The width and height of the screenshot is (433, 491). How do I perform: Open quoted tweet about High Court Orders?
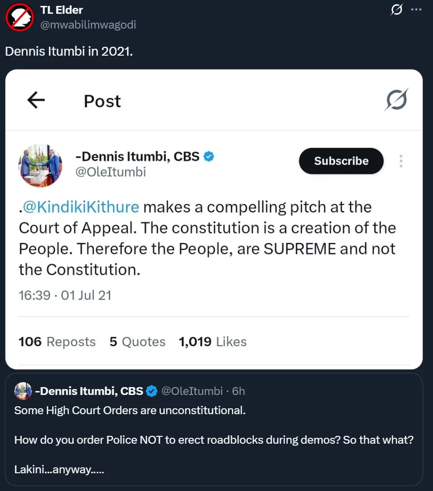tap(214, 439)
